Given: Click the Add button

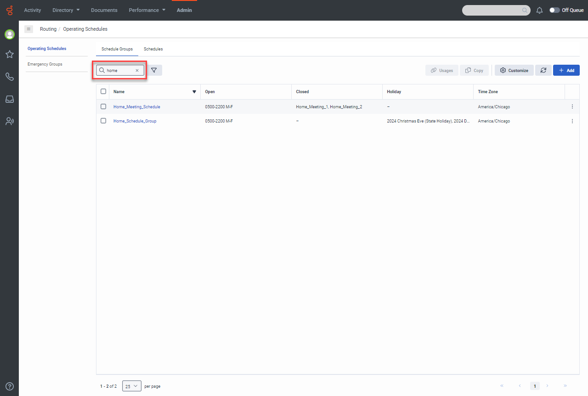Looking at the screenshot, I should coord(566,70).
